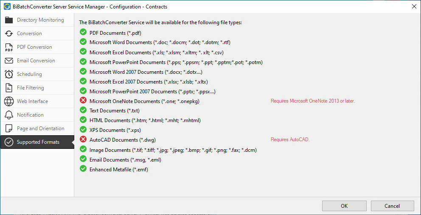Click the PDF Conversion icon
Image resolution: width=421 pixels, height=215 pixels.
9,47
